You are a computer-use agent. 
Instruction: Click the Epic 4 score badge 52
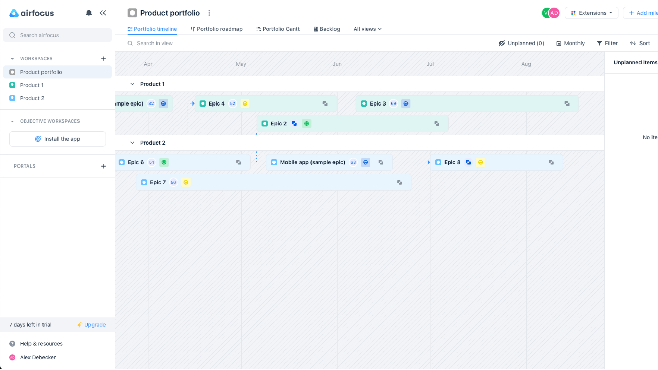click(x=233, y=103)
